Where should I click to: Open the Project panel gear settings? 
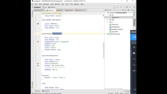(128, 10)
